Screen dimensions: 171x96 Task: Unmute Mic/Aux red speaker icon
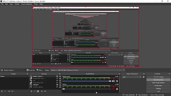113,89
